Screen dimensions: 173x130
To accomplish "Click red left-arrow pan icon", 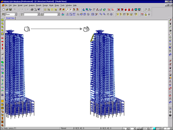I will 2,38.
